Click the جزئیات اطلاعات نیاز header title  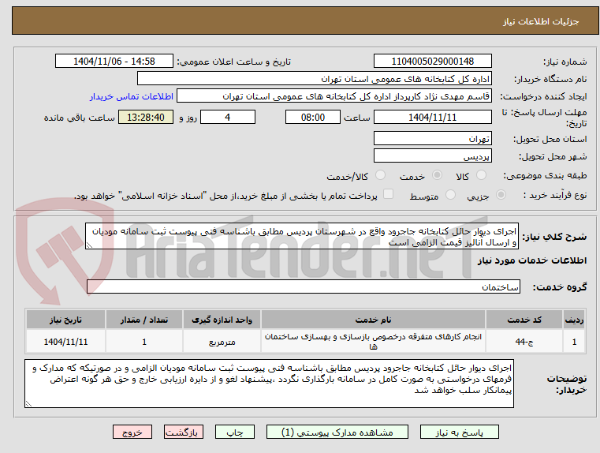coord(540,21)
